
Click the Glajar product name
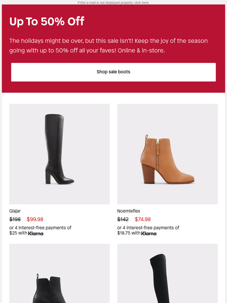[x=15, y=211]
